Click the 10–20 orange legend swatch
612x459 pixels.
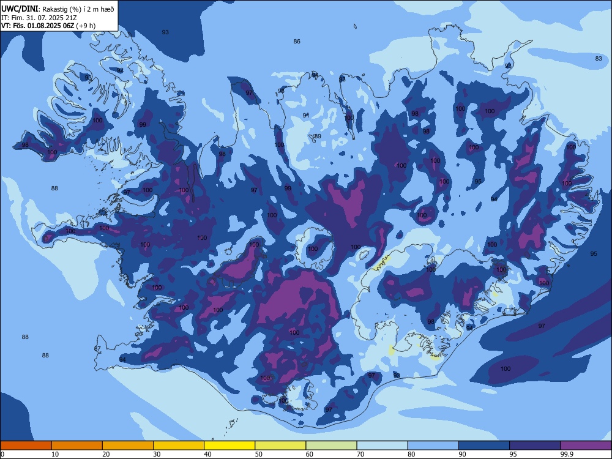77,446
